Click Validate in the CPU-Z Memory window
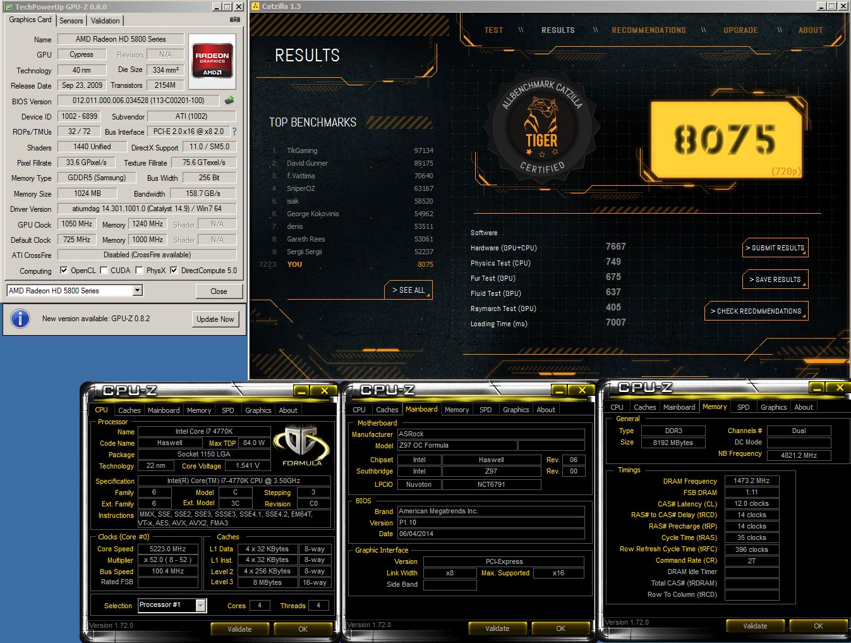Screen dimensions: 851x643 (755, 626)
